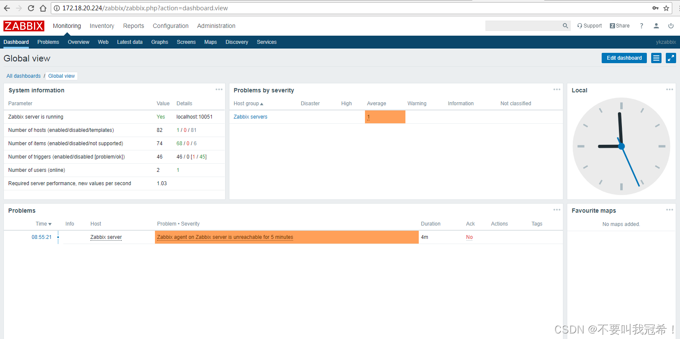Click enabled items count 68
Viewport: 680px width, 339px height.
click(179, 144)
